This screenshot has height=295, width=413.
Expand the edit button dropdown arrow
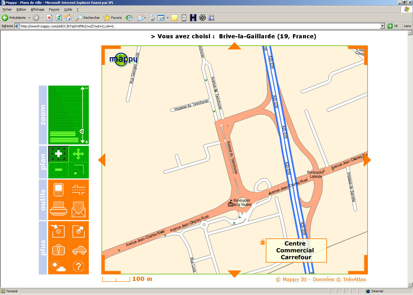pos(168,18)
